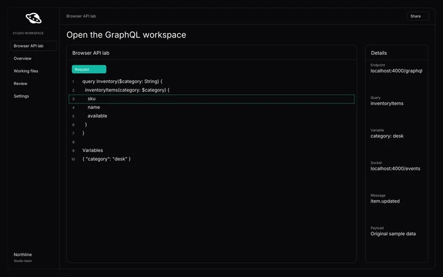Open Settings from sidebar
Screen dimensions: 443x277
(21, 96)
